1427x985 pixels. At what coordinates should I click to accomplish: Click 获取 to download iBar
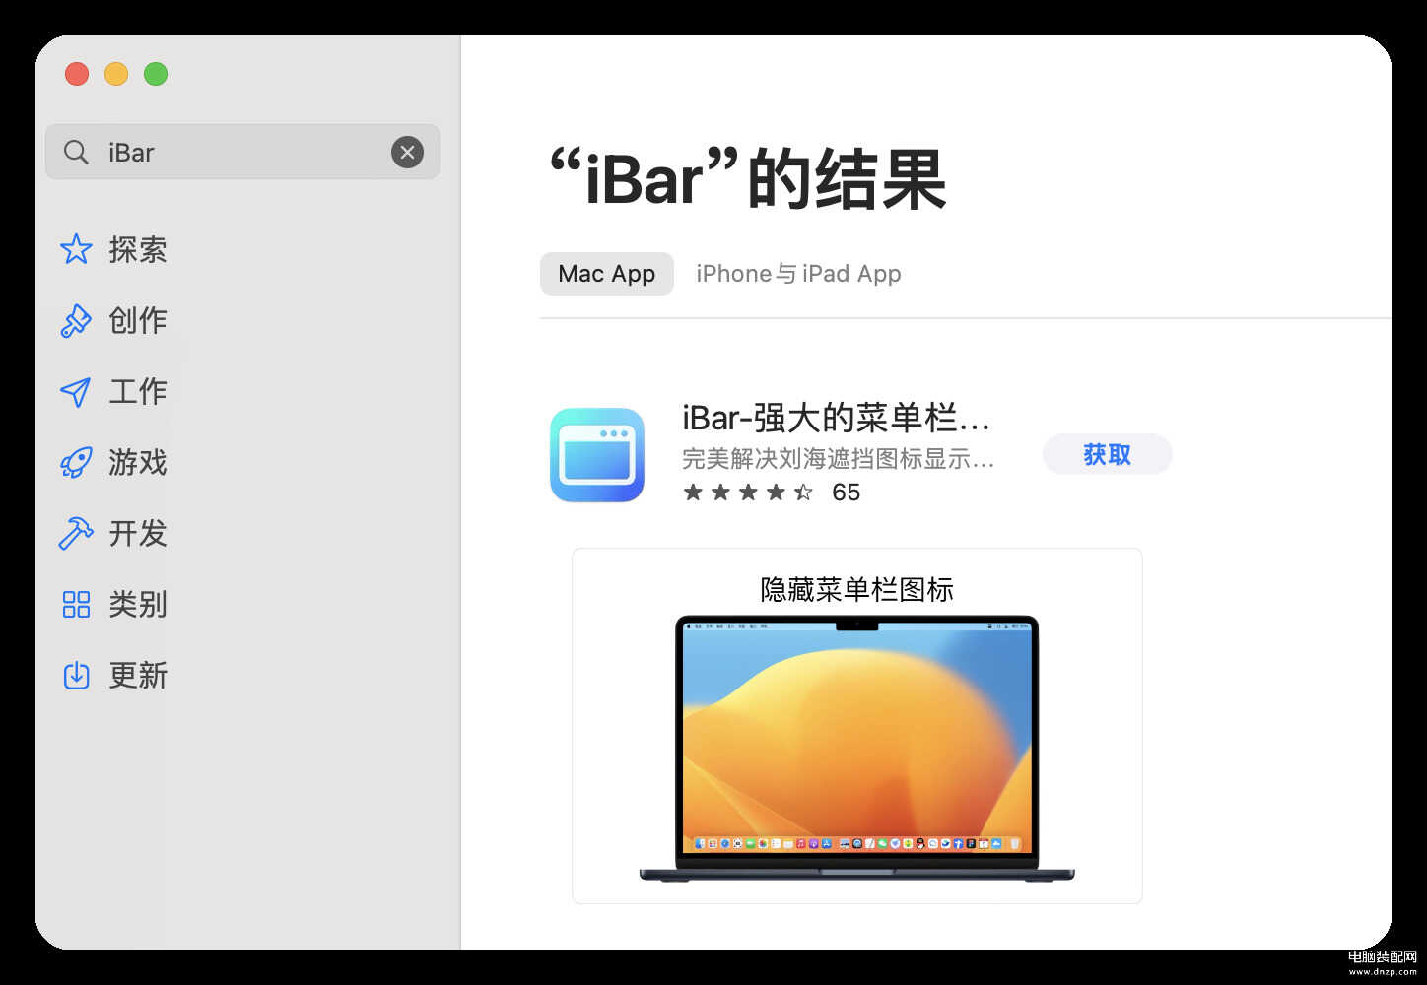(x=1107, y=454)
